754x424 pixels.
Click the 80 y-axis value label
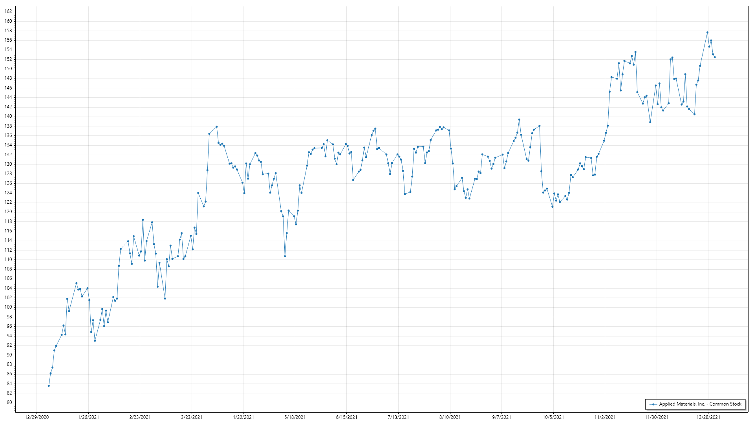[9, 402]
